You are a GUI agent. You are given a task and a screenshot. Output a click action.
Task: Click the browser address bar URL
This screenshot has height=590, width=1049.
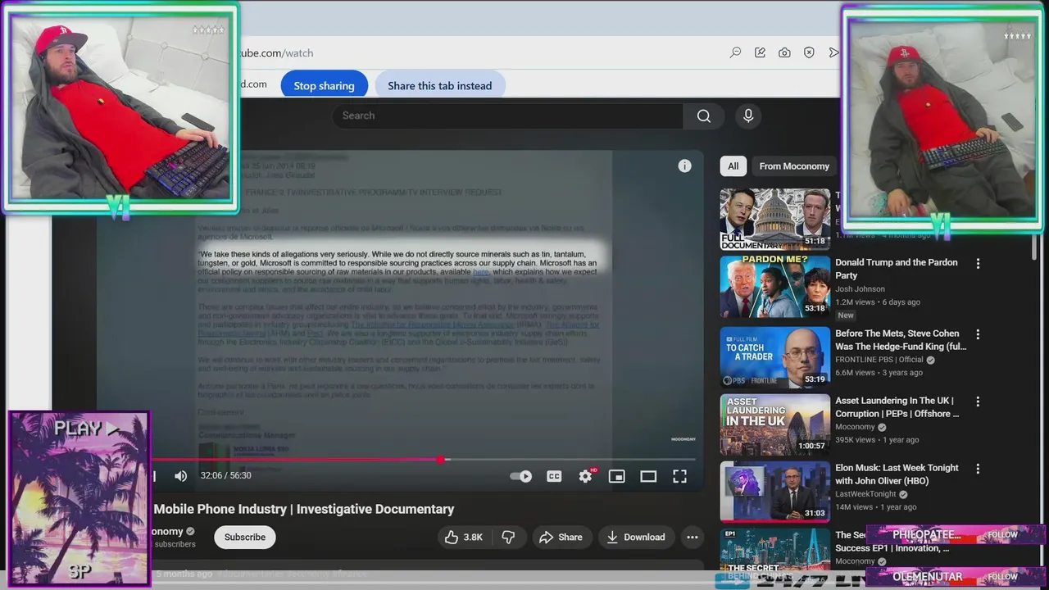pos(275,53)
